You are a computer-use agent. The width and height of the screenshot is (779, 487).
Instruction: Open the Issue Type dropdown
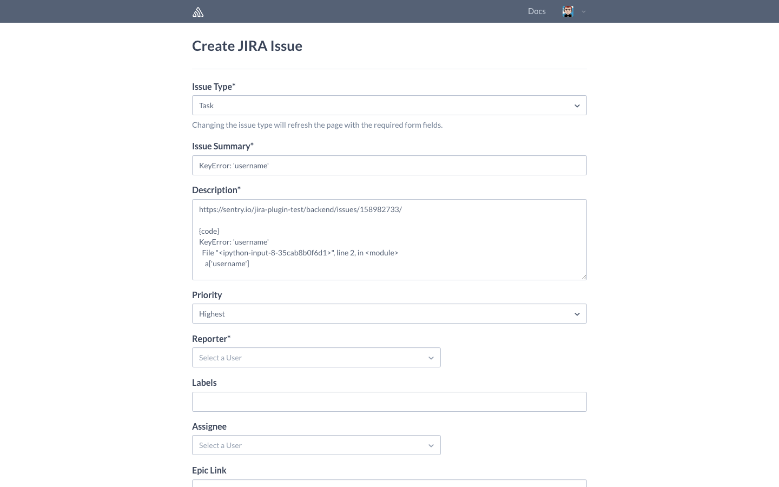pos(389,106)
